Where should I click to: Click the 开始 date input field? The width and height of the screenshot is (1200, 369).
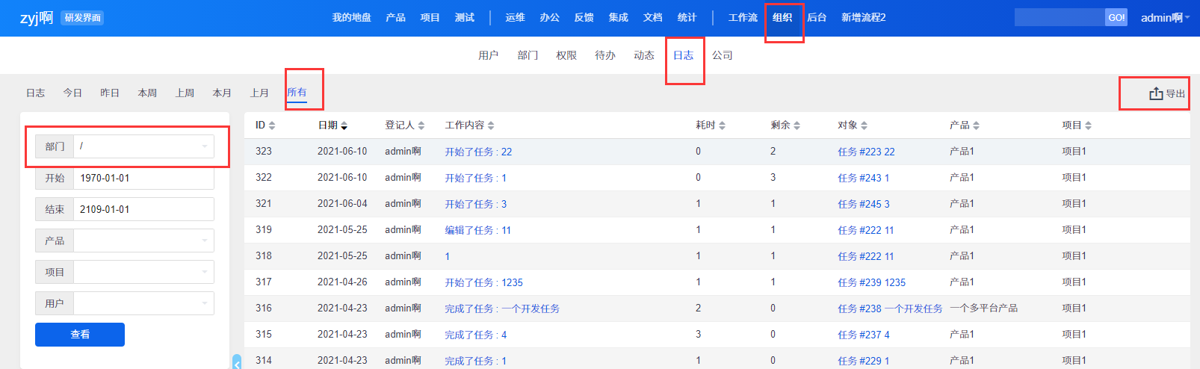click(x=143, y=178)
